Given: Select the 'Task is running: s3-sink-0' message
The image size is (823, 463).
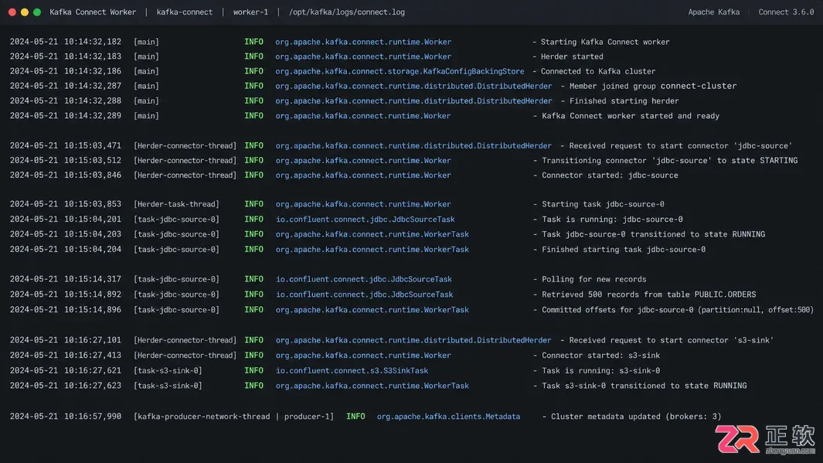Looking at the screenshot, I should click(x=601, y=370).
